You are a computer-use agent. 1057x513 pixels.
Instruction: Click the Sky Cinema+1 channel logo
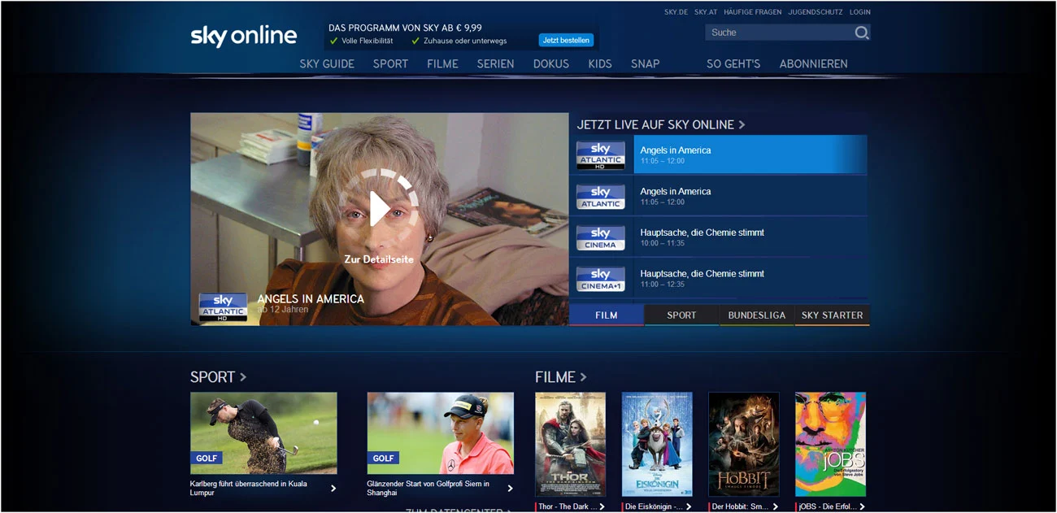pos(601,279)
